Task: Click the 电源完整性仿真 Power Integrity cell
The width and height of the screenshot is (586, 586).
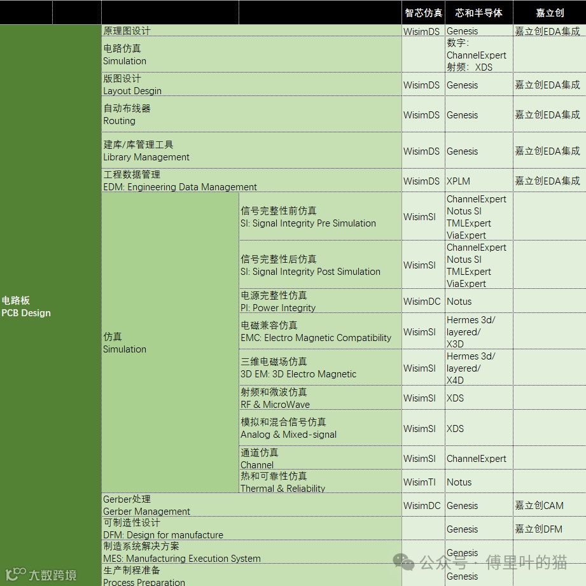Action: pos(320,301)
